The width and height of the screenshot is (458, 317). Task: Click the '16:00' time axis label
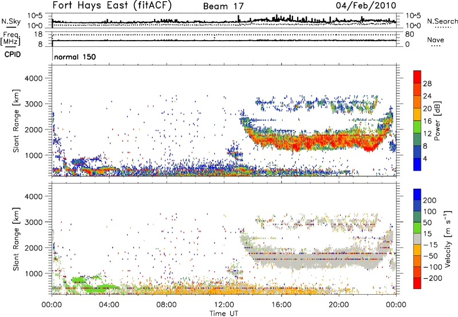tap(281, 305)
